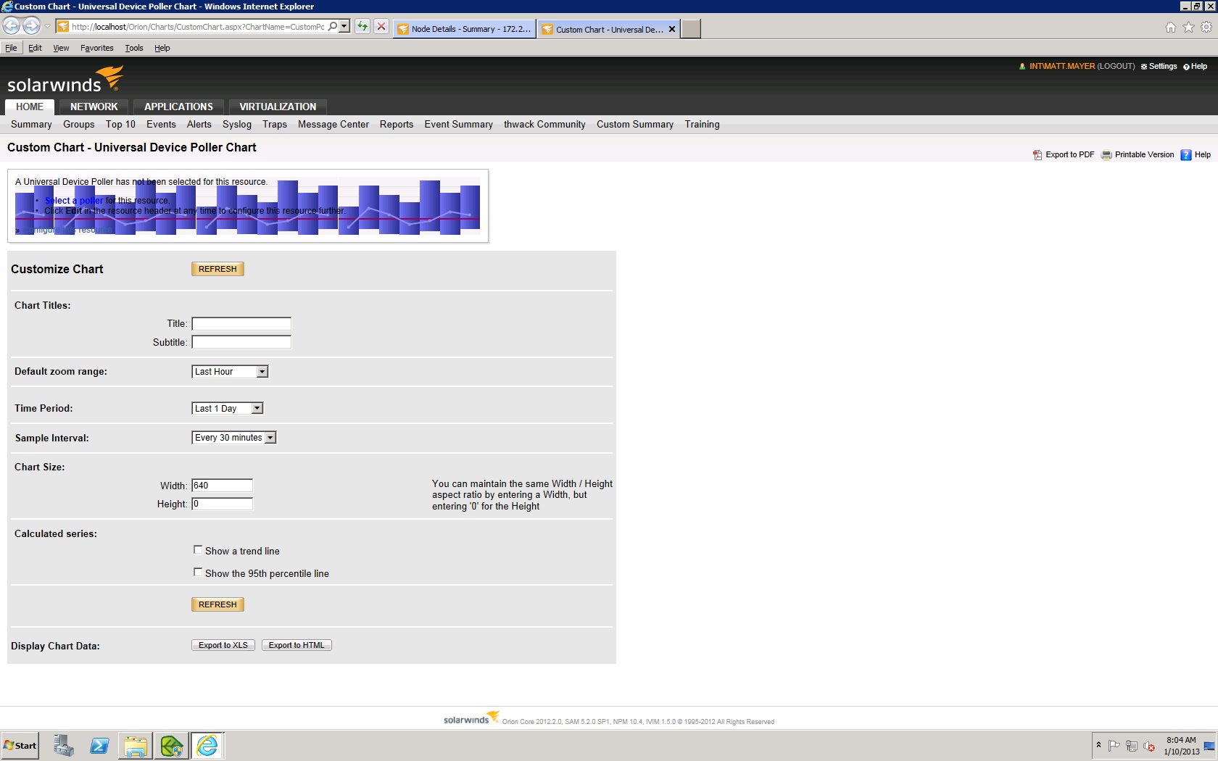Click Export to HTML button
The image size is (1218, 761).
pyautogui.click(x=297, y=645)
